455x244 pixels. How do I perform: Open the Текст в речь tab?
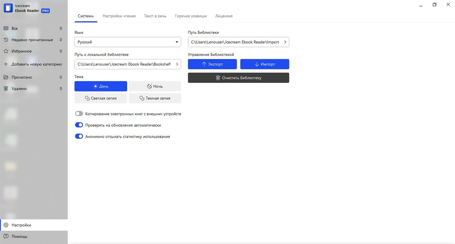(x=155, y=16)
